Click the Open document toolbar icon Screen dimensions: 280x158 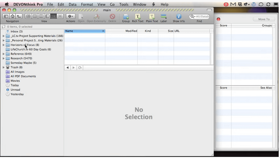(x=81, y=17)
